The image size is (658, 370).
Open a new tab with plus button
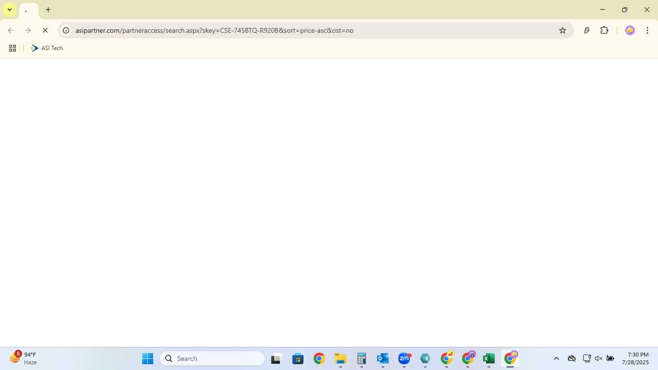tap(48, 10)
